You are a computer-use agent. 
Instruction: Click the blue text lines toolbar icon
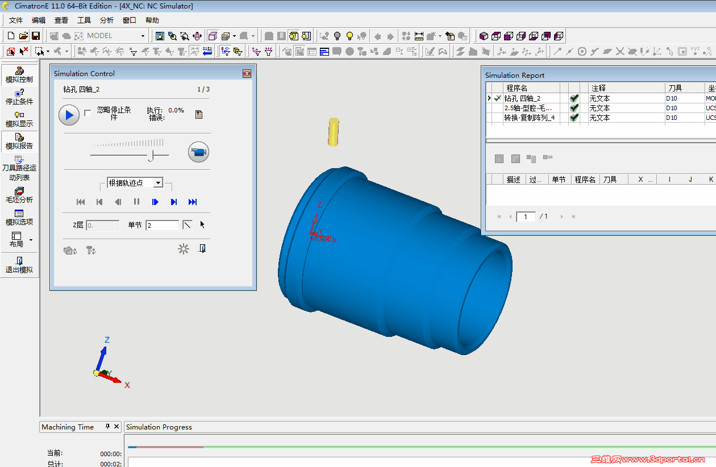click(324, 51)
